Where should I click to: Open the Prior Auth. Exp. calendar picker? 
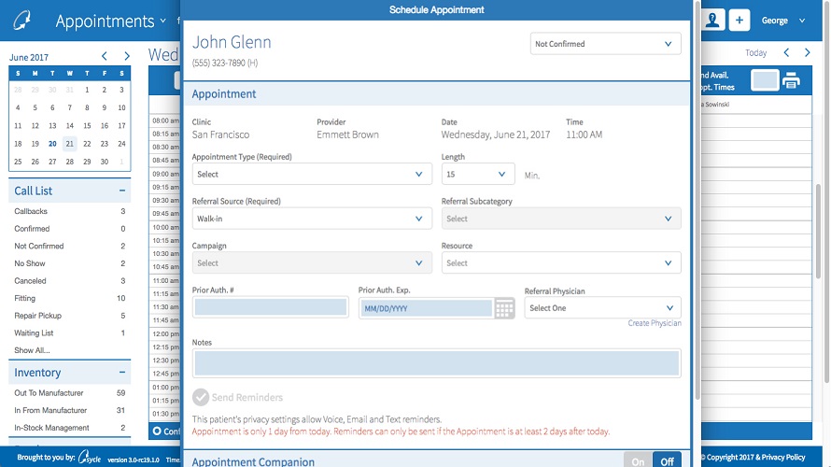pyautogui.click(x=504, y=308)
